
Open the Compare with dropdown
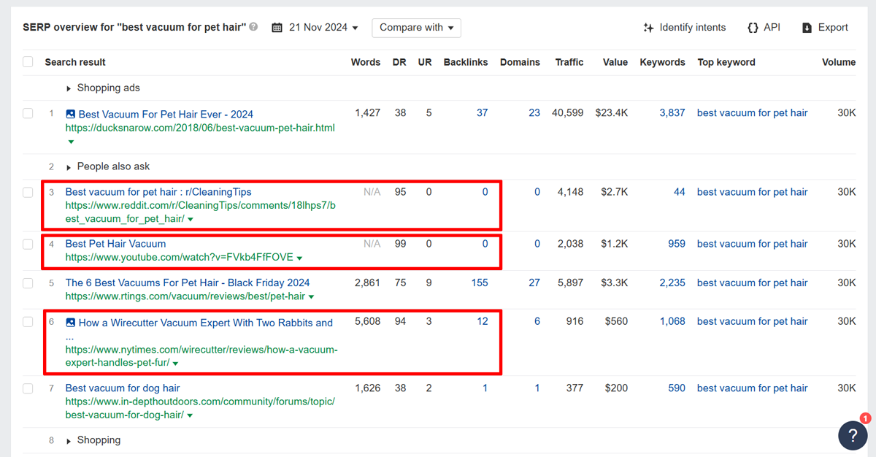tap(417, 28)
